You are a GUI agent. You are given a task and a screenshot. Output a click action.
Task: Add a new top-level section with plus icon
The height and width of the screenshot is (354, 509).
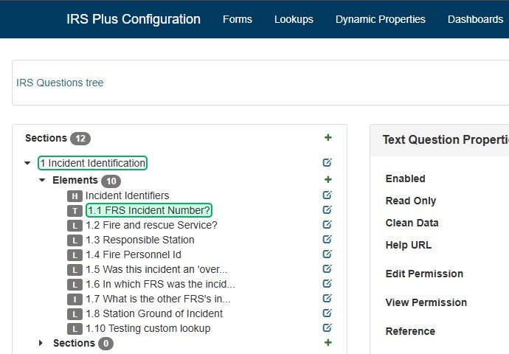point(328,138)
